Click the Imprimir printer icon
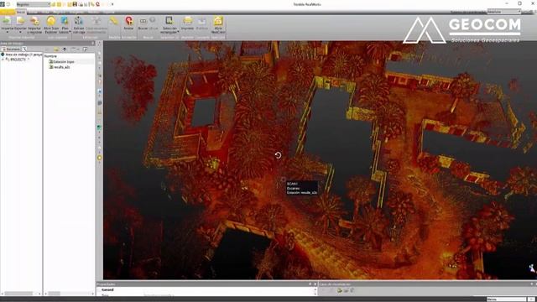Screen dimensions: 537x302 (187, 21)
